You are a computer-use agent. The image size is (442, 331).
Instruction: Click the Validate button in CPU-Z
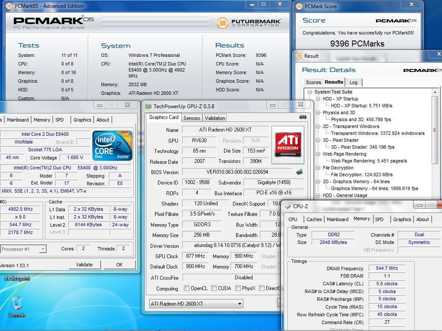pyautogui.click(x=84, y=265)
